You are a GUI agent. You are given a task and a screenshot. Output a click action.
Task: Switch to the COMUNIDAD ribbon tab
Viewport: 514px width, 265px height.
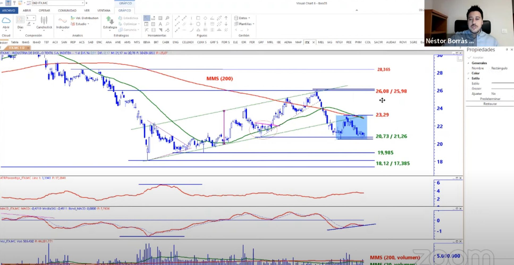click(x=67, y=11)
